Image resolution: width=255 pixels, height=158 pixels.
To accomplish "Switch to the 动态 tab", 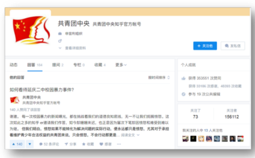I will pos(13,65).
